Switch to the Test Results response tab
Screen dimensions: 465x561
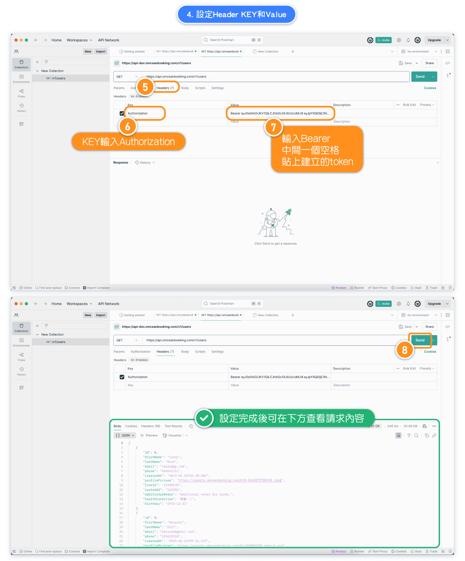tap(173, 426)
